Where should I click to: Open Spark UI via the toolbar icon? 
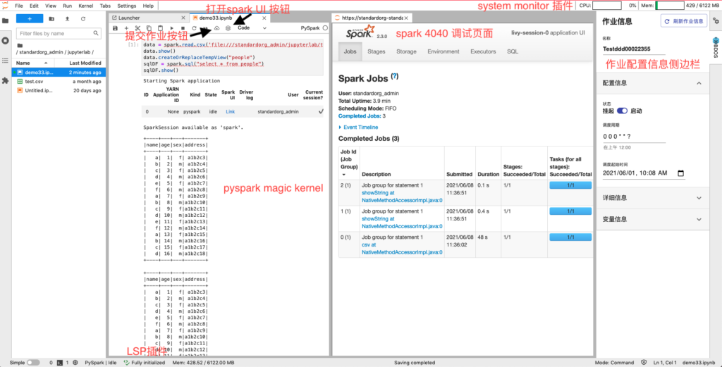pyautogui.click(x=228, y=28)
